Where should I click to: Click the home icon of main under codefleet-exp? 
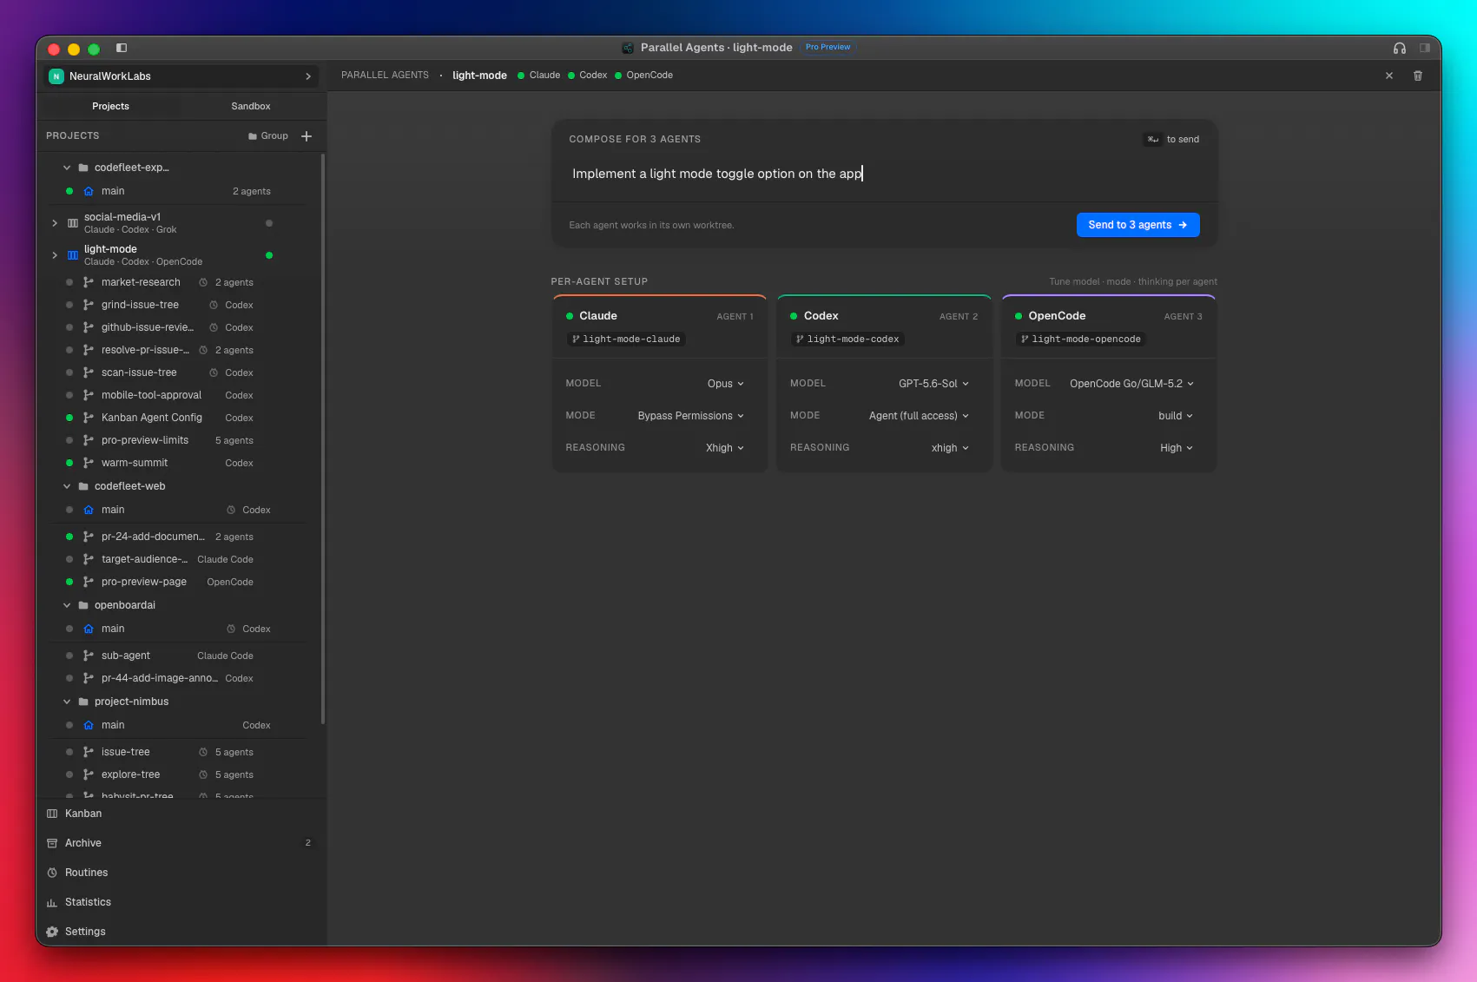(x=89, y=191)
